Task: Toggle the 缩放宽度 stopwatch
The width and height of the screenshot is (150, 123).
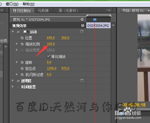Action: point(22,50)
